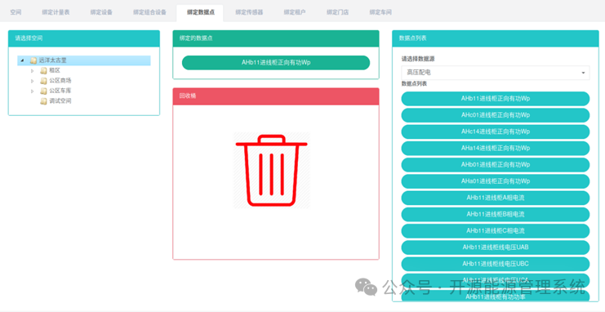
Task: Open the 高压配电 data source dropdown
Action: coord(496,73)
